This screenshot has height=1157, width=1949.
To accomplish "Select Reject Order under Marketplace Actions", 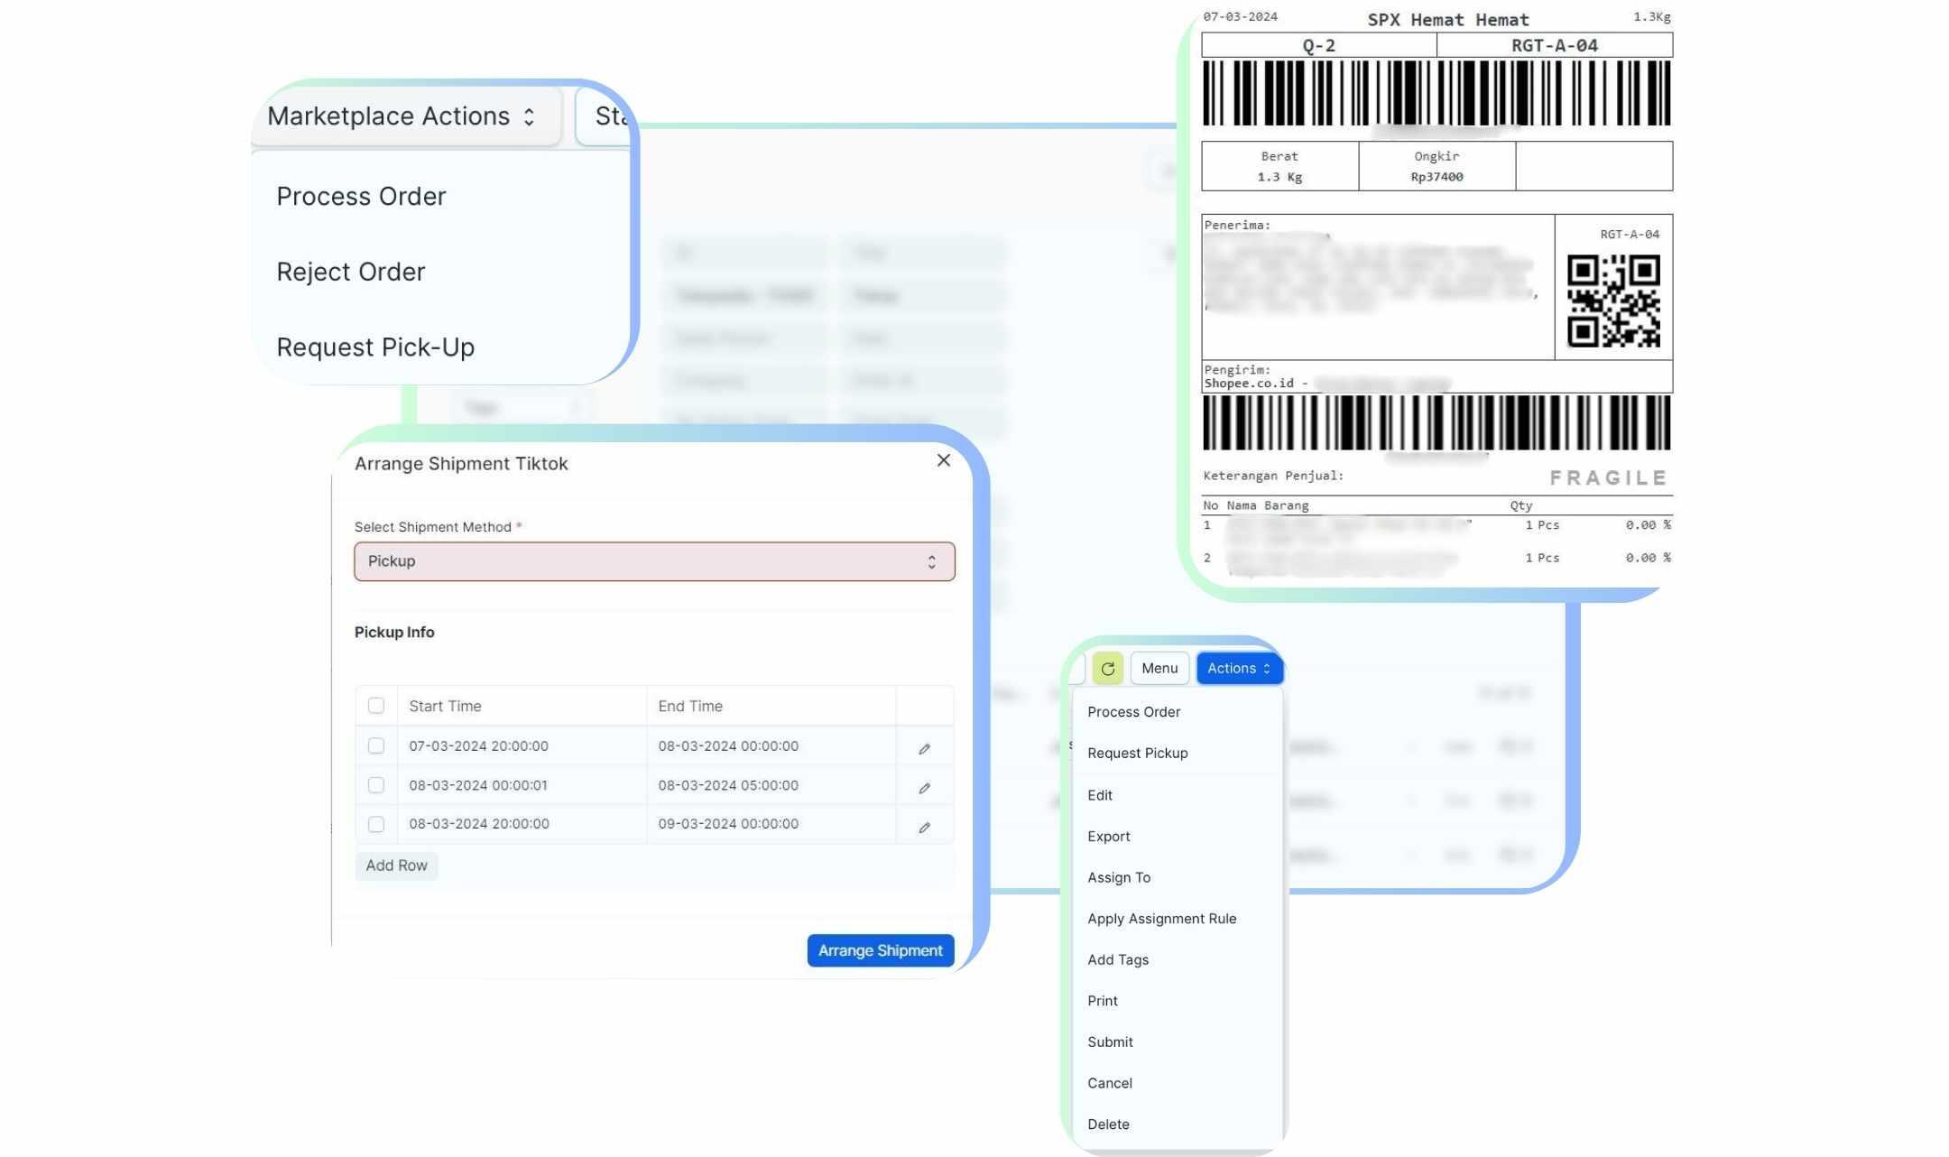I will point(351,271).
